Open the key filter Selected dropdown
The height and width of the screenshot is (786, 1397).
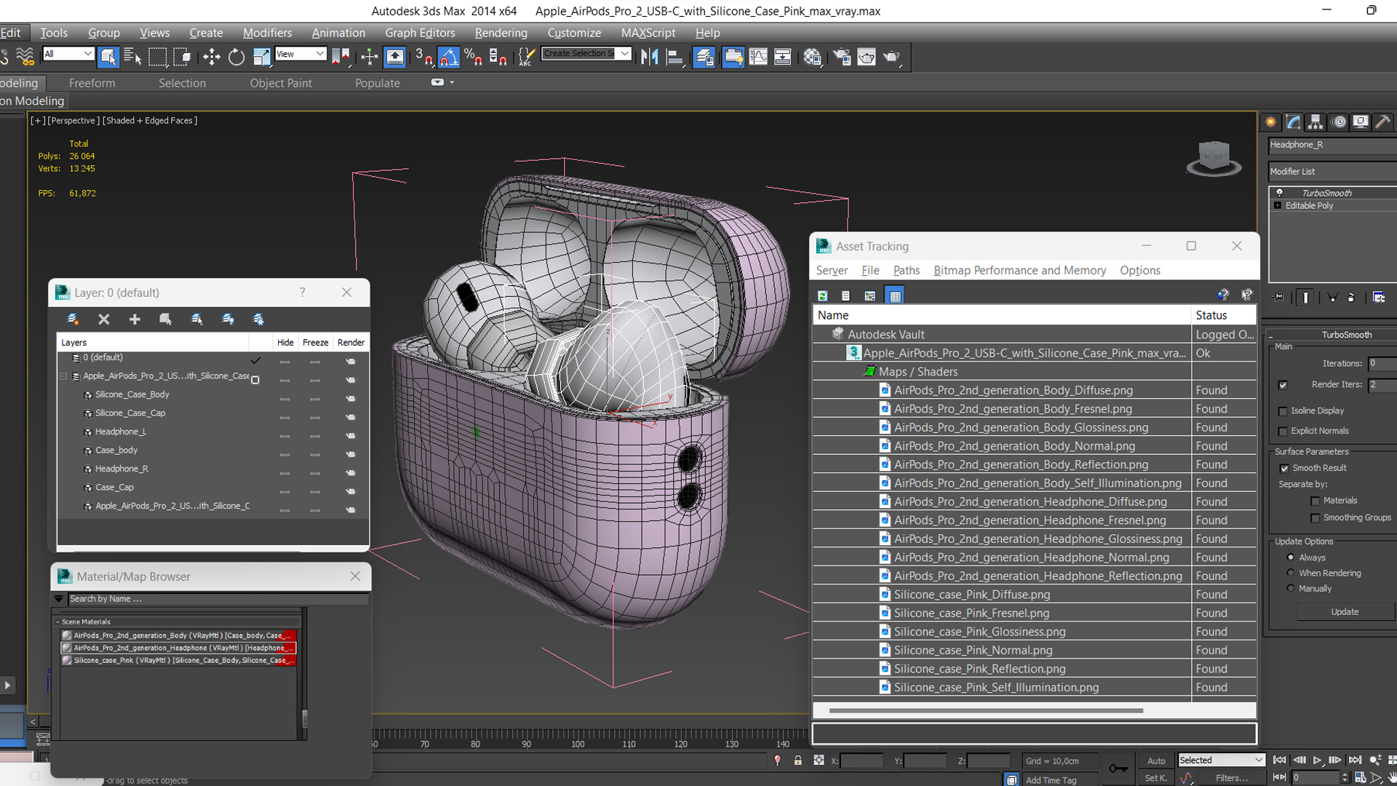[1222, 760]
